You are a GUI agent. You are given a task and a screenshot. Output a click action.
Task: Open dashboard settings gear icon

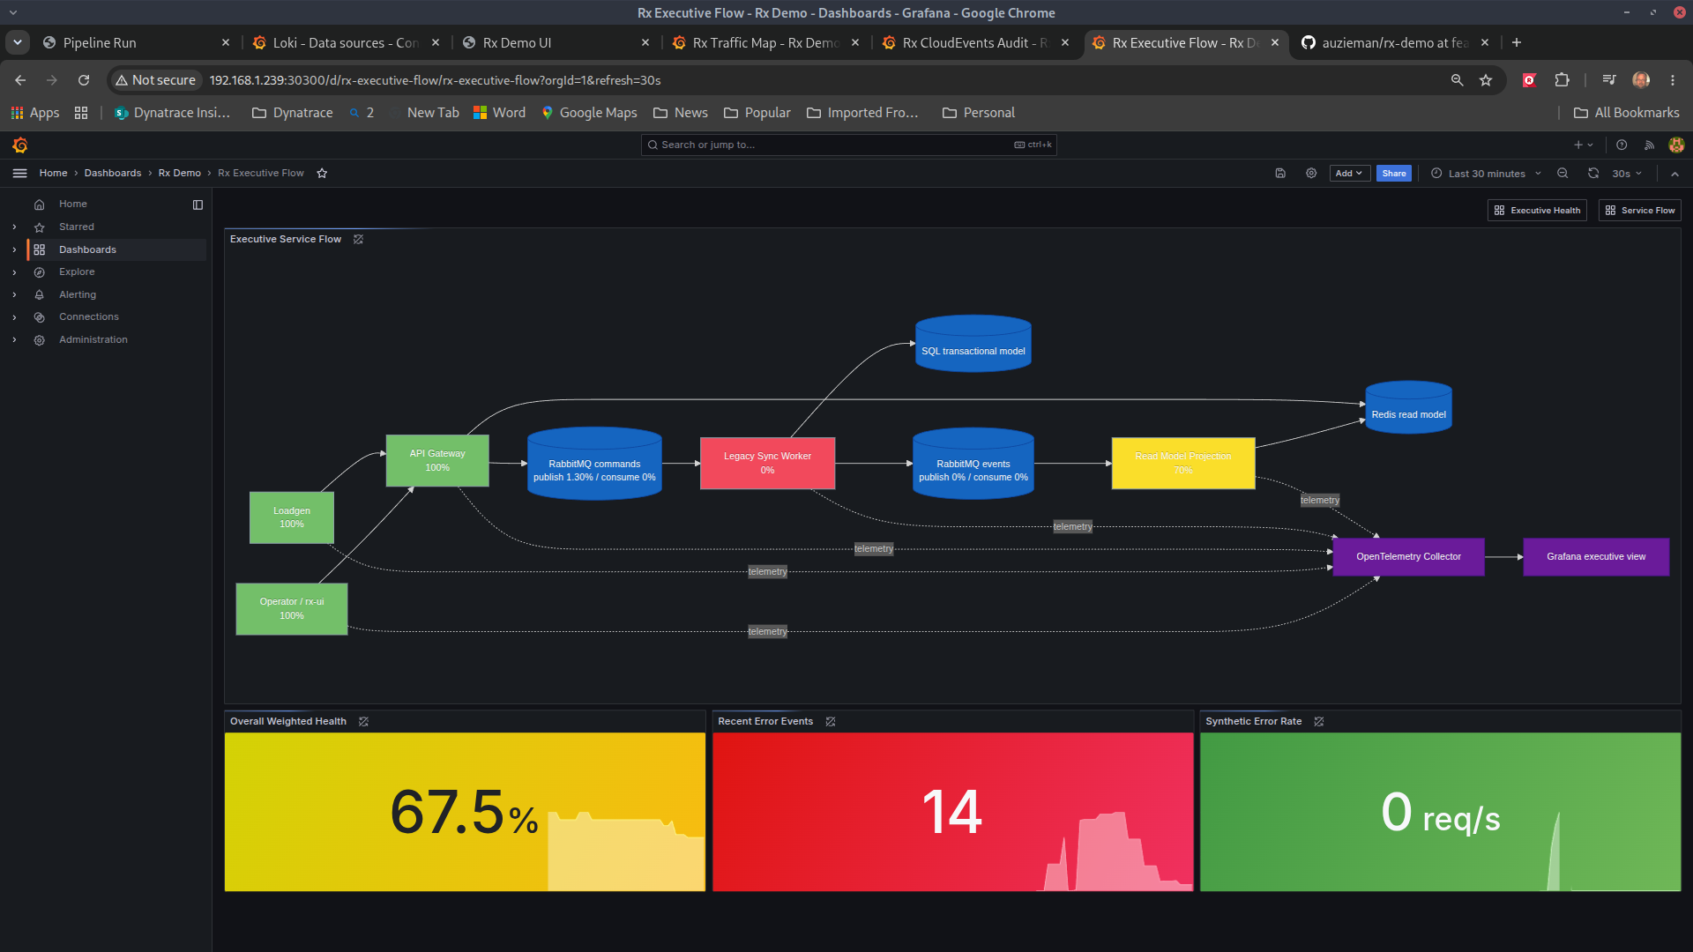(1311, 174)
